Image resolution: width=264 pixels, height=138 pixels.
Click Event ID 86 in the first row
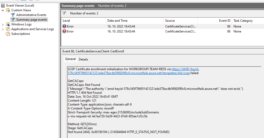pos(229,26)
